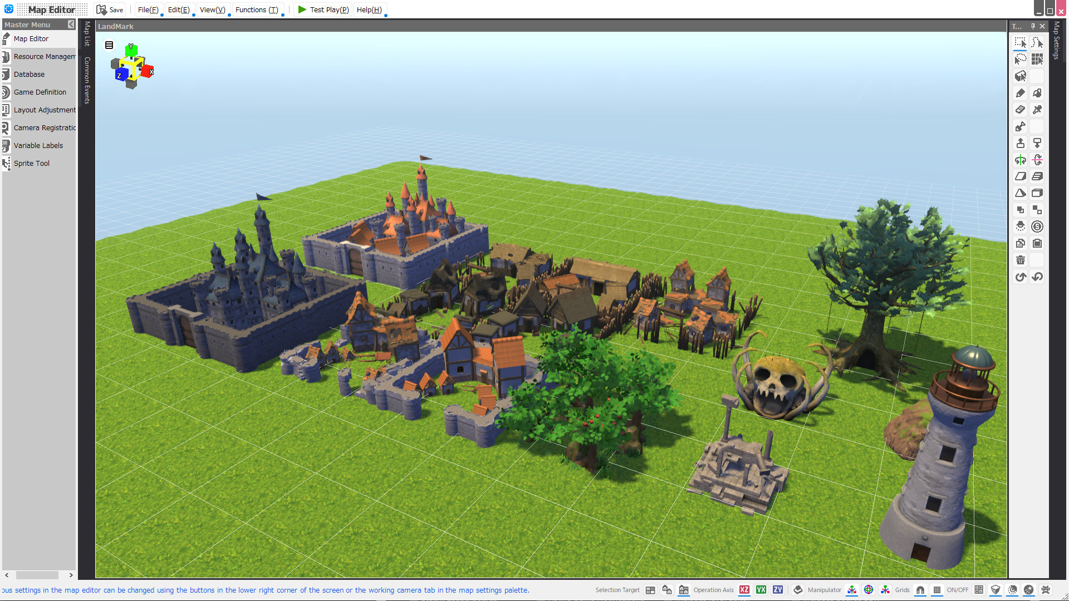Click the viewport display options list icon
The image size is (1069, 601).
click(109, 45)
